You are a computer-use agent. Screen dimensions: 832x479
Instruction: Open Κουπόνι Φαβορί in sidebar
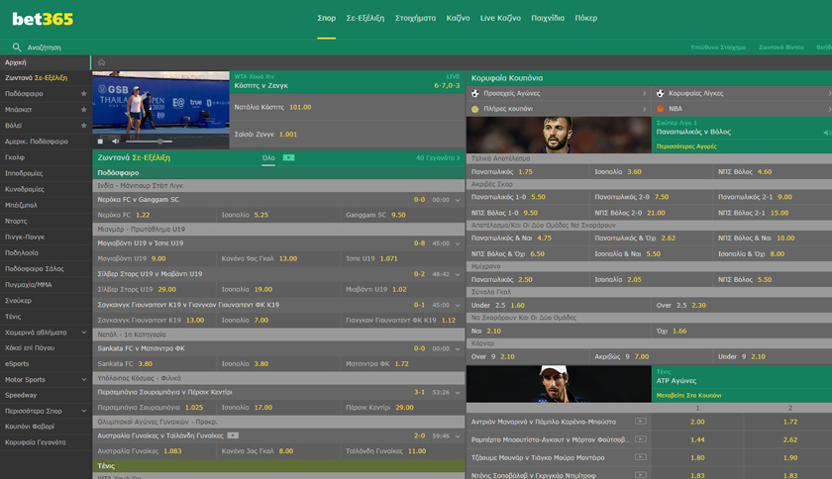pos(30,426)
